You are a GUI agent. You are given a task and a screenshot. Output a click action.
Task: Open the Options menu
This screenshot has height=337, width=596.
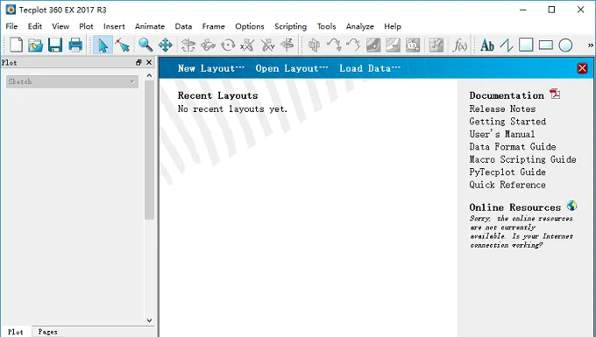tap(249, 26)
